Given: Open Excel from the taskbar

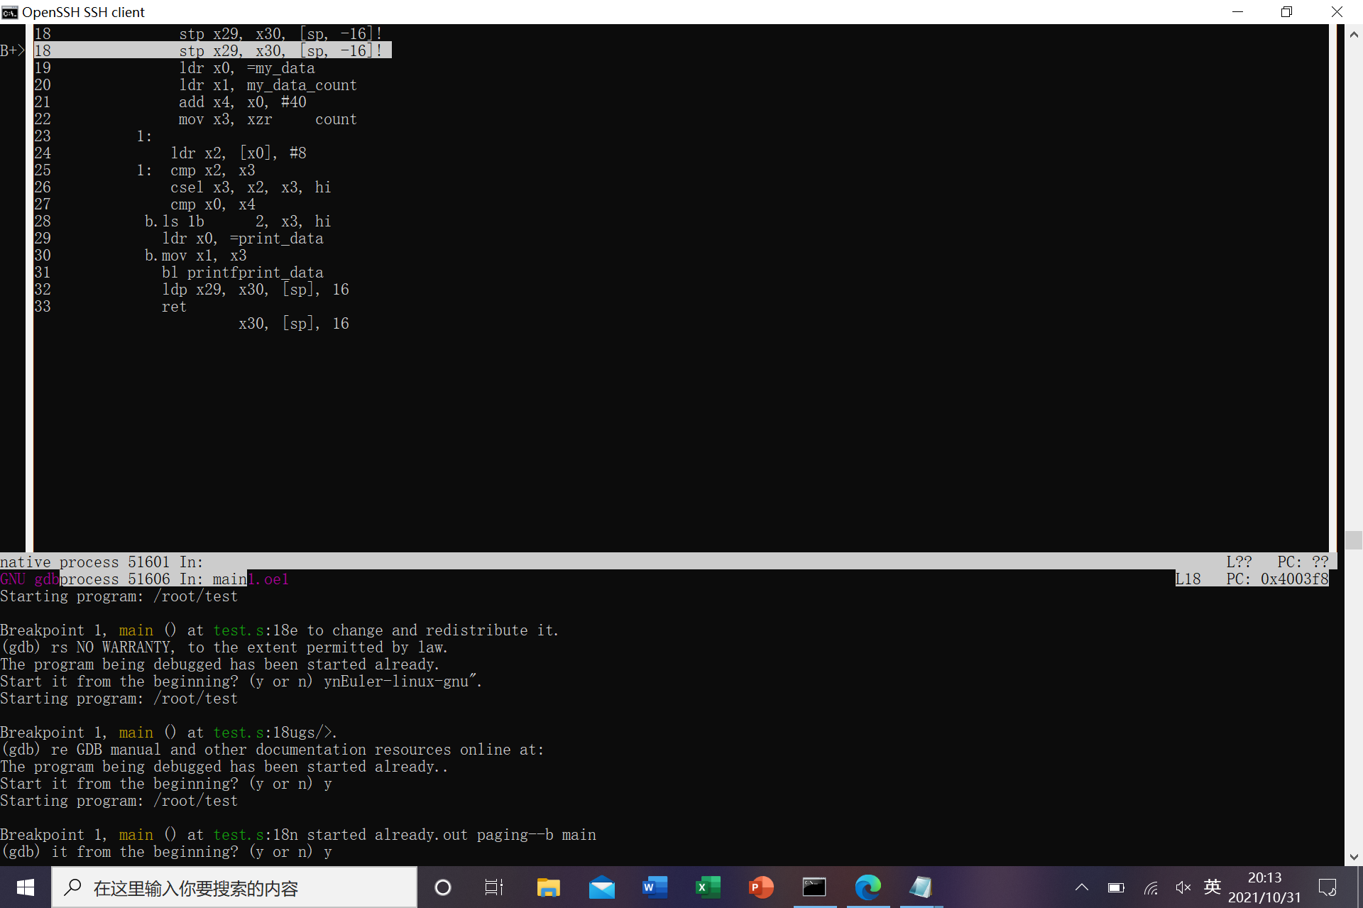Looking at the screenshot, I should [708, 887].
